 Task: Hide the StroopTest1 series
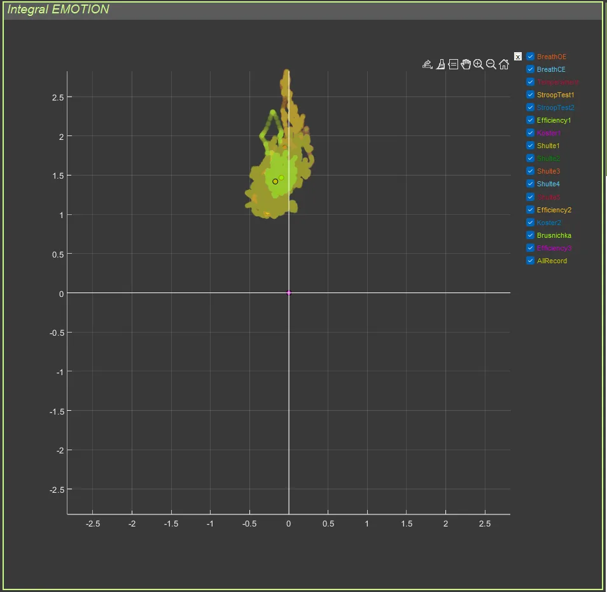pyautogui.click(x=531, y=95)
